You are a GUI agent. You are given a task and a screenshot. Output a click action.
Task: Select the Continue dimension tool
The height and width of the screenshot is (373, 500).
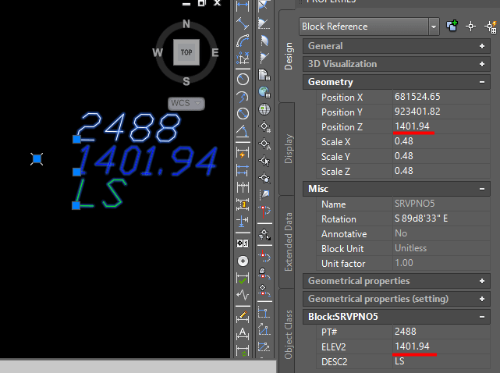click(x=243, y=187)
